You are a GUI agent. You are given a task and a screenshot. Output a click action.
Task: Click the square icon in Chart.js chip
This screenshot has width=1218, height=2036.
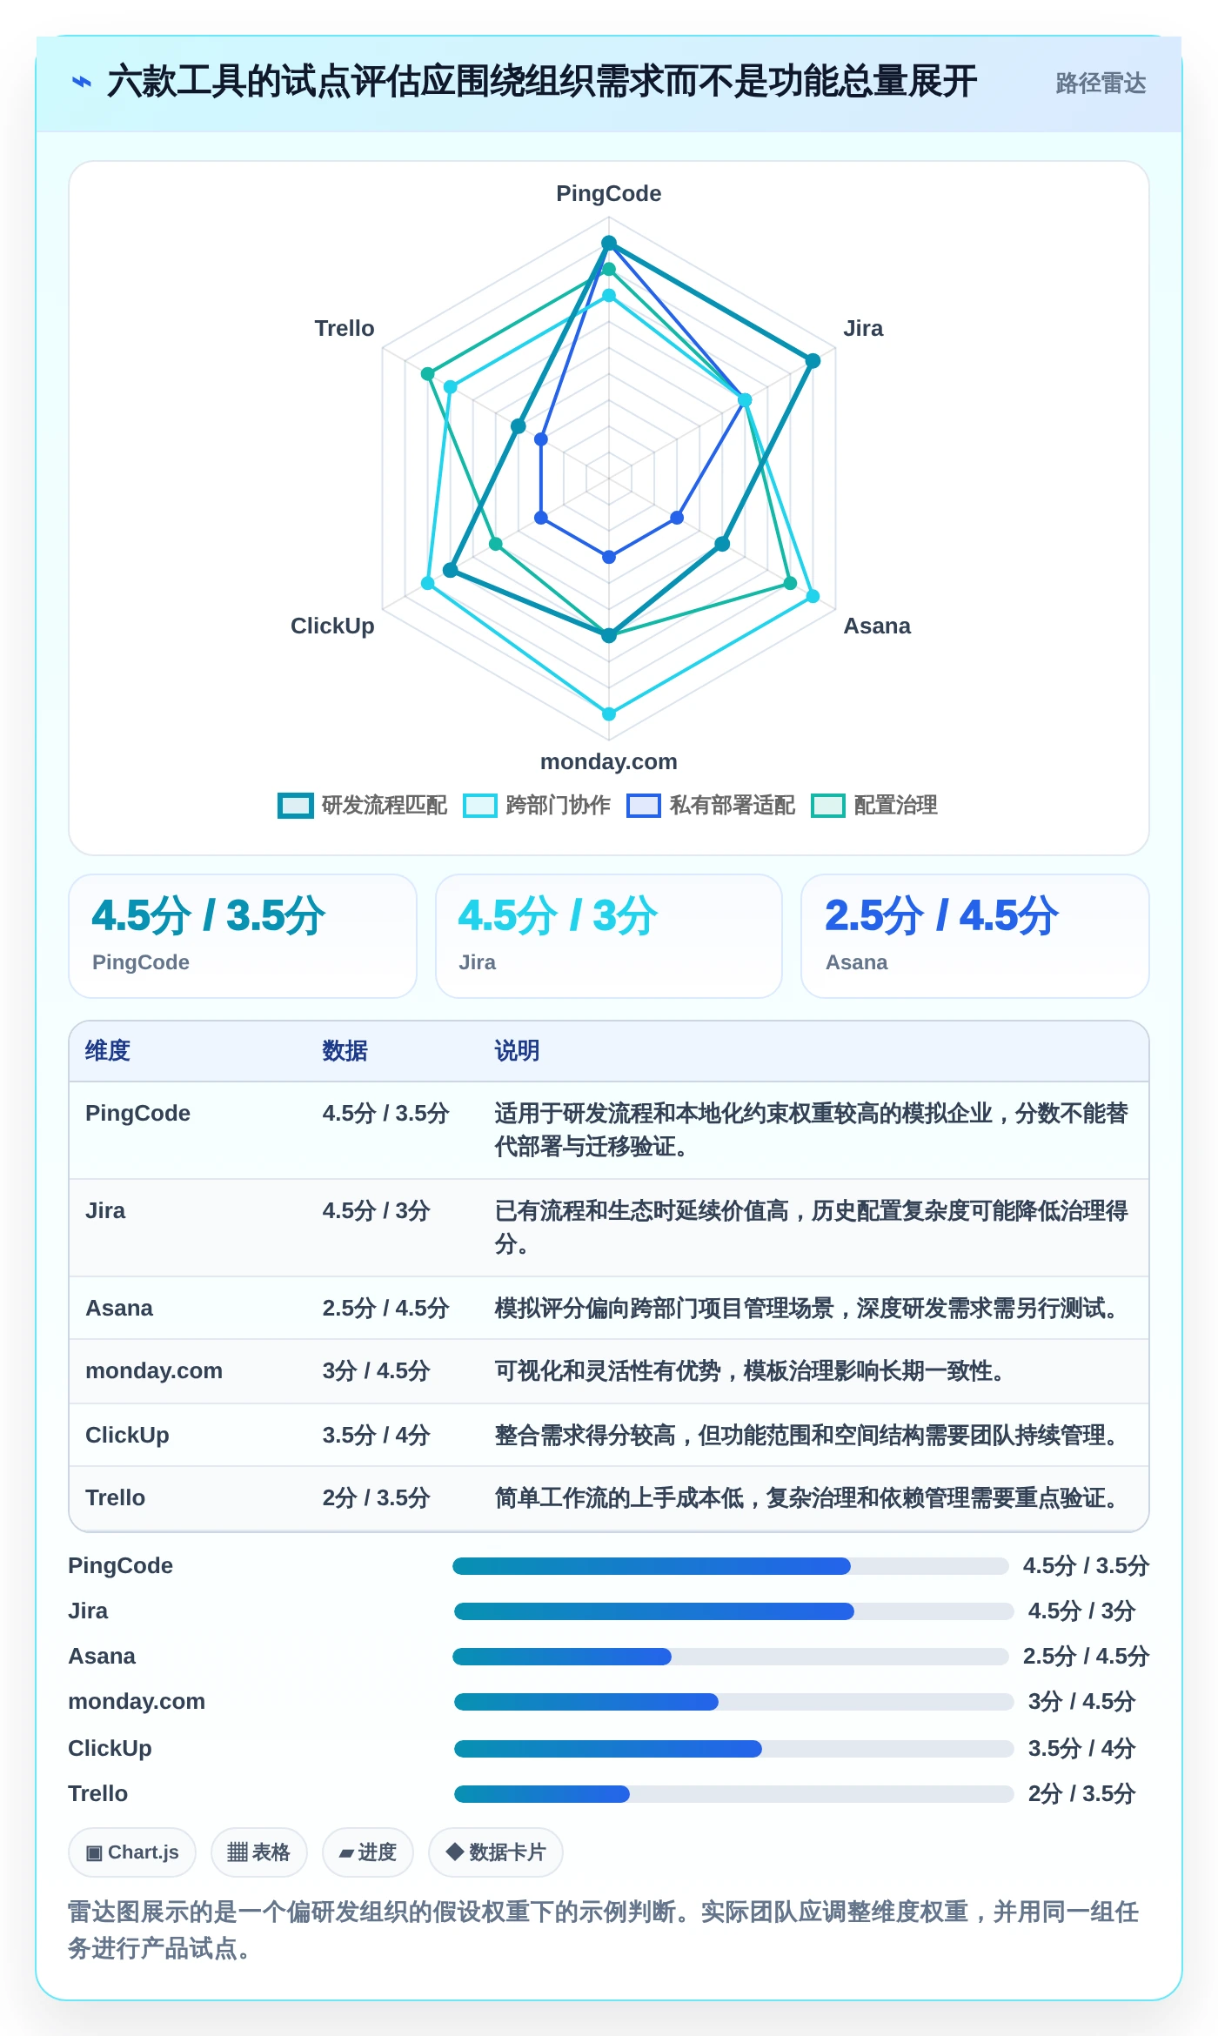tap(94, 1853)
